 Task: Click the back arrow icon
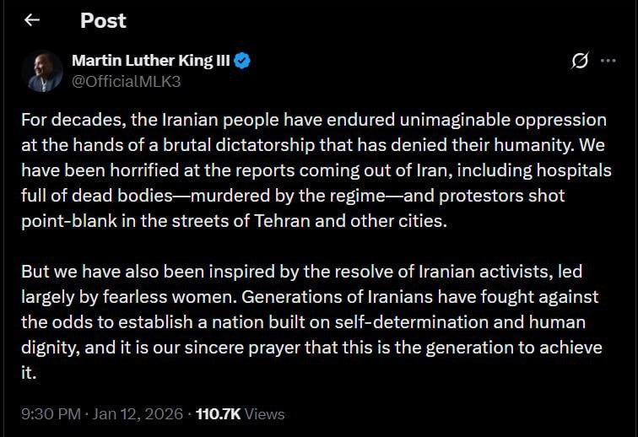click(32, 20)
